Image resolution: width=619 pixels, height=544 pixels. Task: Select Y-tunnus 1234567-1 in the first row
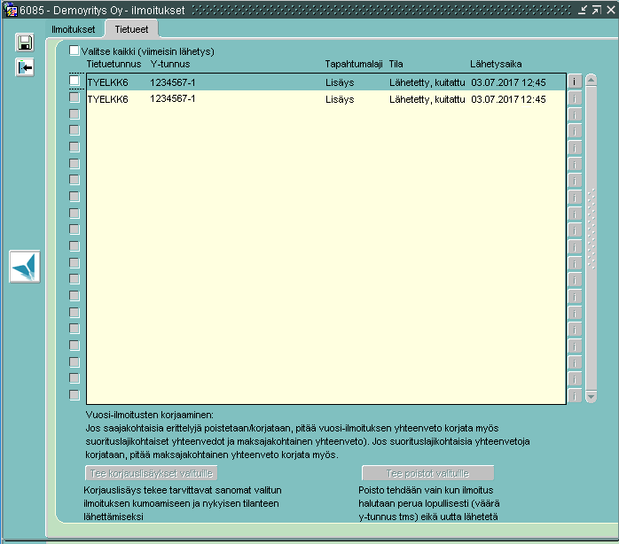coord(173,82)
